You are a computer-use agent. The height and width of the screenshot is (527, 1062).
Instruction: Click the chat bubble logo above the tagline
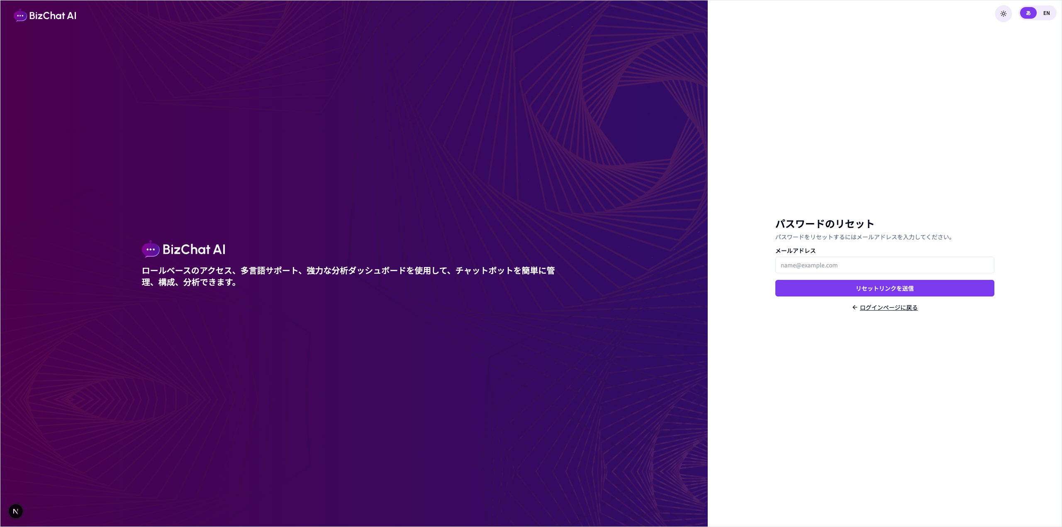[150, 249]
